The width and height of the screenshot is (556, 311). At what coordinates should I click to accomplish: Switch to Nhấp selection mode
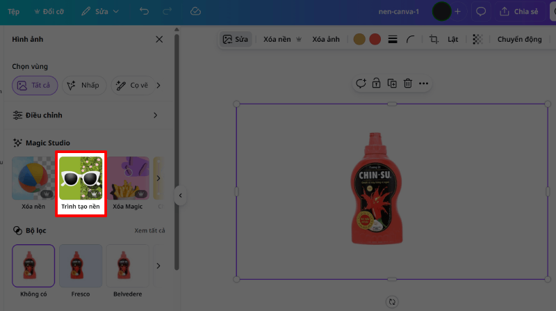pos(83,86)
